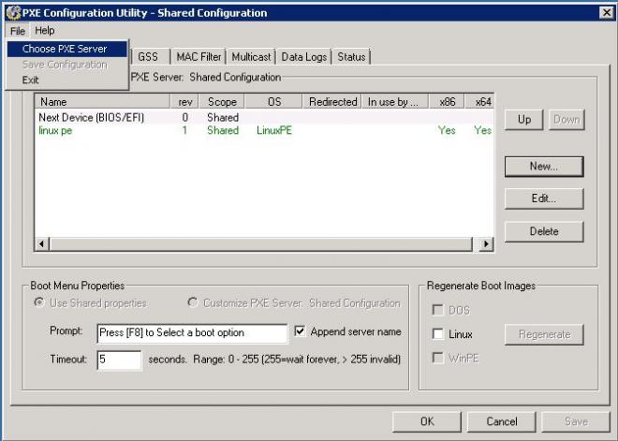The width and height of the screenshot is (618, 441).
Task: Click the Shared scope cell of linux pe
Action: (223, 130)
